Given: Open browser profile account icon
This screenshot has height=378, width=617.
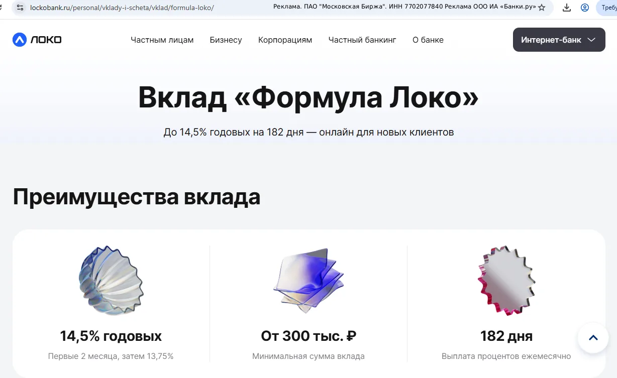Looking at the screenshot, I should [585, 8].
